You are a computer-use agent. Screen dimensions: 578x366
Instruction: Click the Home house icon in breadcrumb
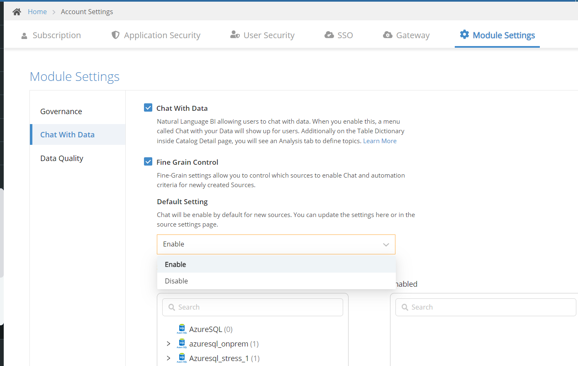pyautogui.click(x=17, y=12)
